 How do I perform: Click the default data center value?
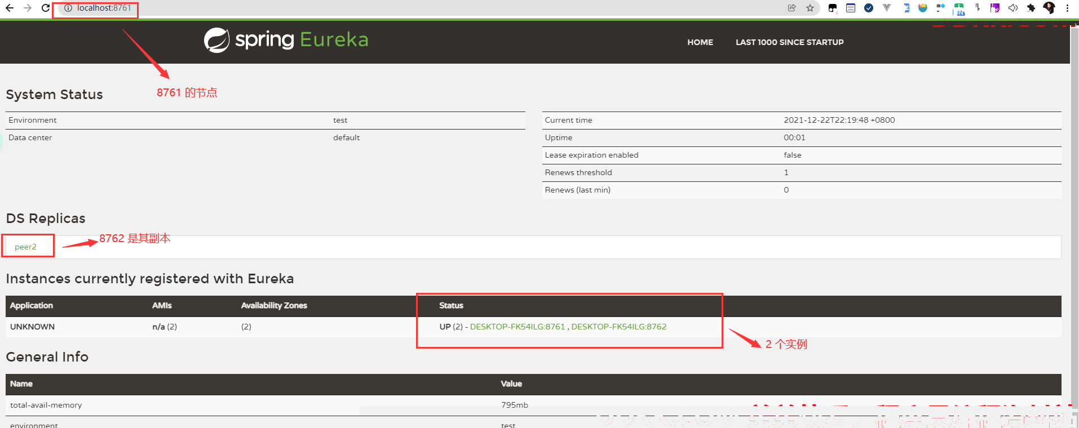(346, 137)
